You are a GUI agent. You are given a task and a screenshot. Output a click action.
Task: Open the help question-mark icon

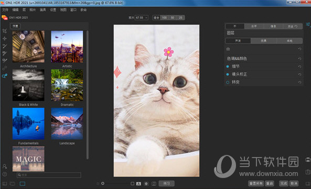coord(5,174)
